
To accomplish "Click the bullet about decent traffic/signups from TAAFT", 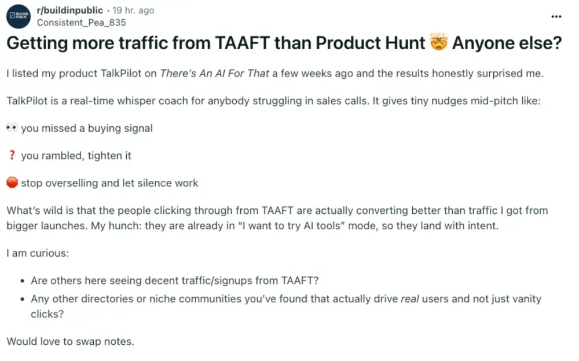I will (175, 281).
